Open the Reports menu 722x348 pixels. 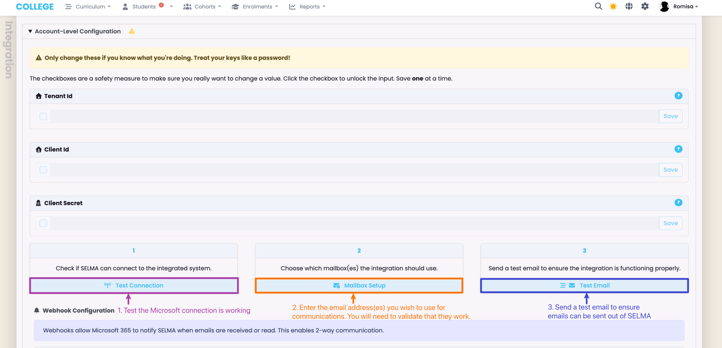click(x=309, y=6)
